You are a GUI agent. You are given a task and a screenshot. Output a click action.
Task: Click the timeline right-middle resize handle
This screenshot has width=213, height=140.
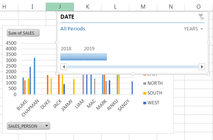(x=208, y=42)
